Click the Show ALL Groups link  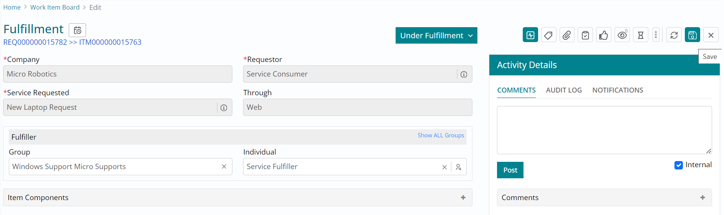441,135
